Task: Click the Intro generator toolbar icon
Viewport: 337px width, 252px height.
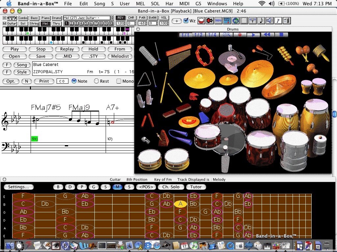Action: [x=218, y=21]
